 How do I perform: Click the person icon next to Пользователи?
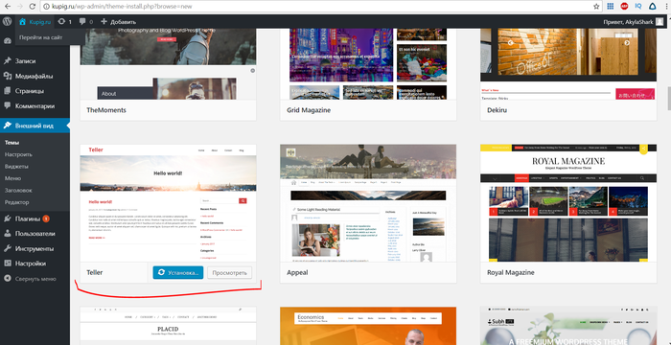pyautogui.click(x=8, y=234)
